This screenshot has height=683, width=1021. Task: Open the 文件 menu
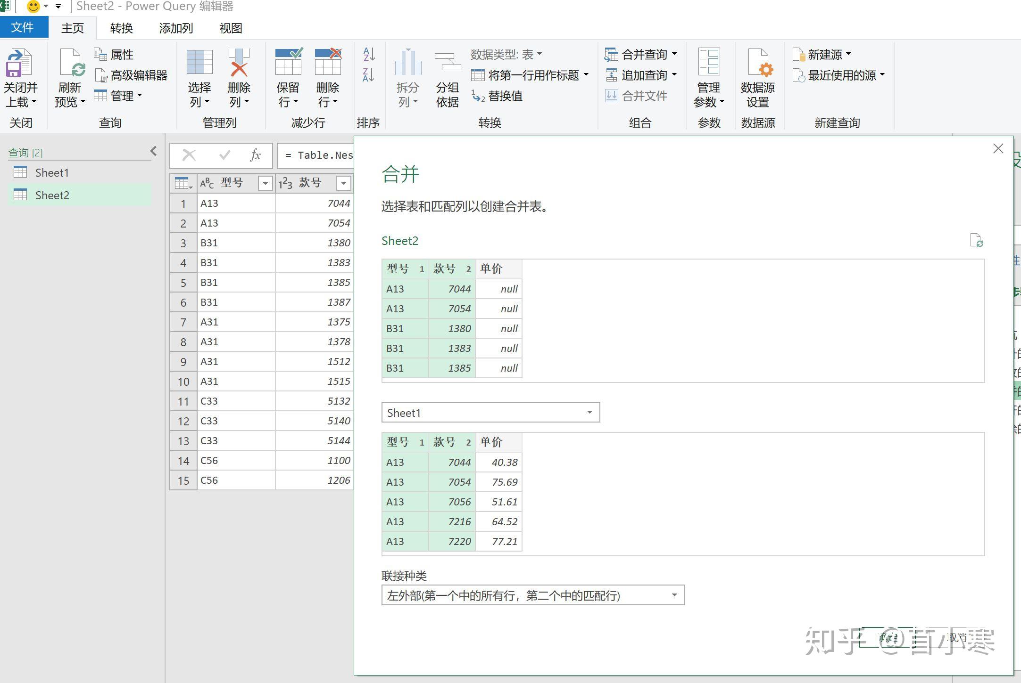click(23, 27)
